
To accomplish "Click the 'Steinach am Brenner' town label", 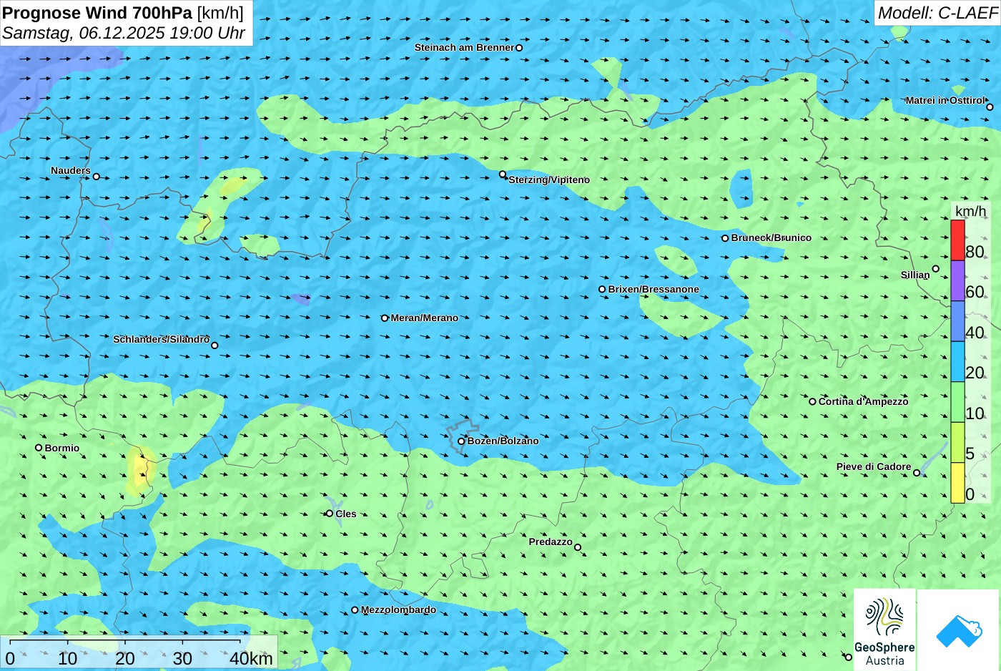I will tap(464, 48).
